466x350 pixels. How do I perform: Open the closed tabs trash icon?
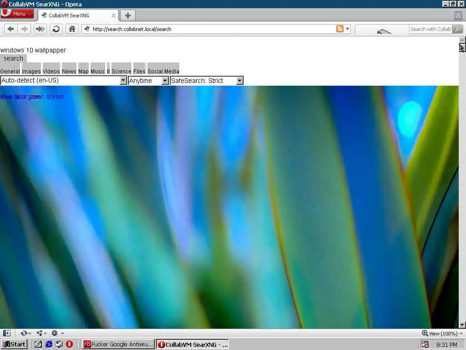pos(458,15)
